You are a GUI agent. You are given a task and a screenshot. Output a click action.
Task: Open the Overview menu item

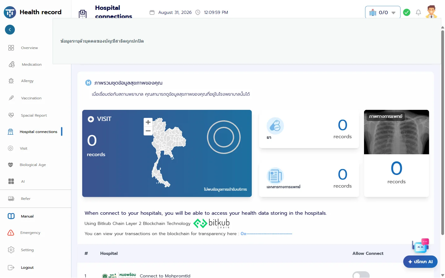29,48
